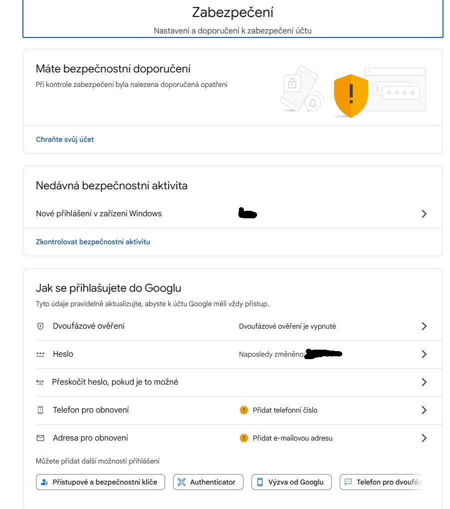This screenshot has height=509, width=450.
Task: Open the Chraňte svůj účet link
Action: point(65,139)
